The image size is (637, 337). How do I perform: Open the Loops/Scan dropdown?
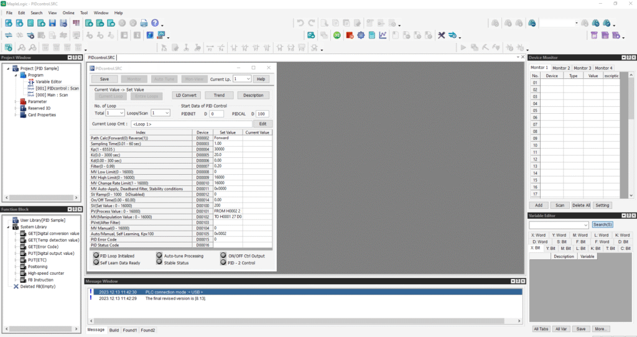tap(167, 113)
